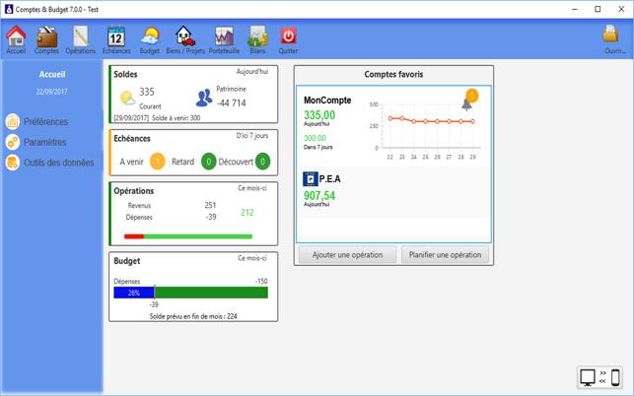Open the Accueil home toolbar icon
The width and height of the screenshot is (634, 396).
pos(16,36)
